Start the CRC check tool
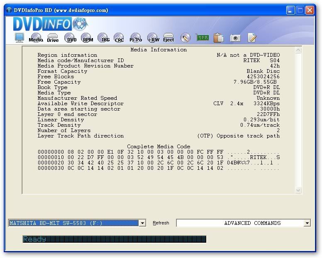 click(119, 38)
